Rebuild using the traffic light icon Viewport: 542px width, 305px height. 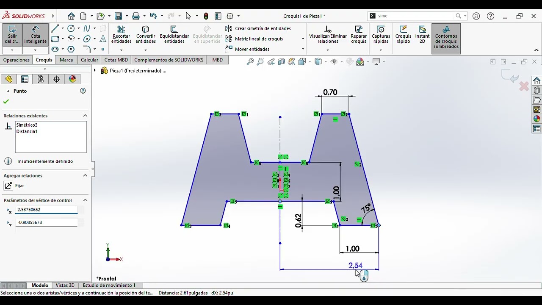tap(206, 16)
